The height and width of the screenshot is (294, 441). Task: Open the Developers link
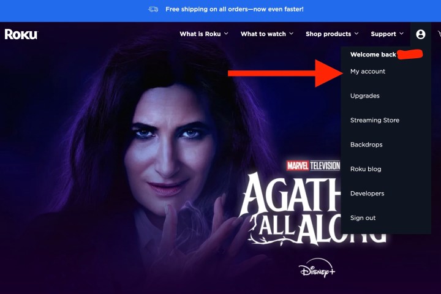(367, 194)
